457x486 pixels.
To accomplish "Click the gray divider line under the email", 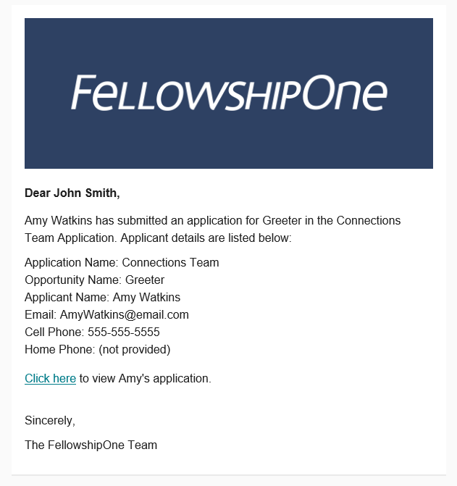I will pos(229,474).
